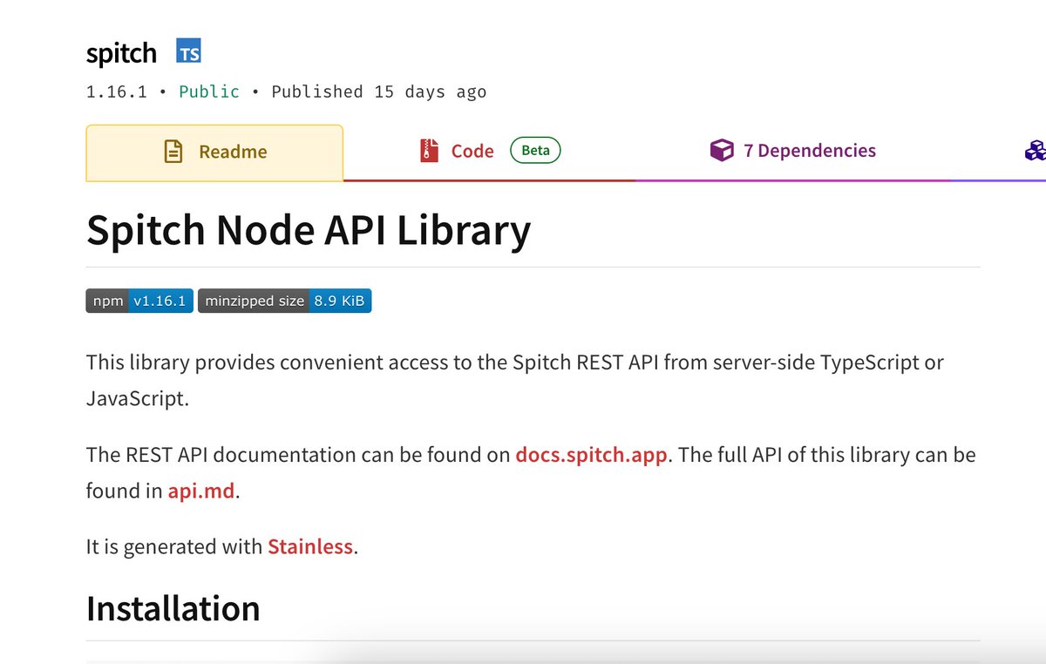Open the api.md link
Viewport: 1046px width, 664px height.
pos(201,491)
